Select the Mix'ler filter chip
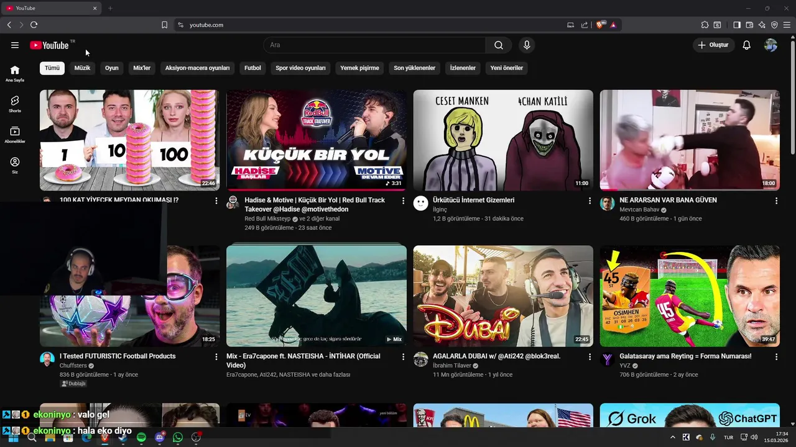Screen dimensions: 796x447 142,68
